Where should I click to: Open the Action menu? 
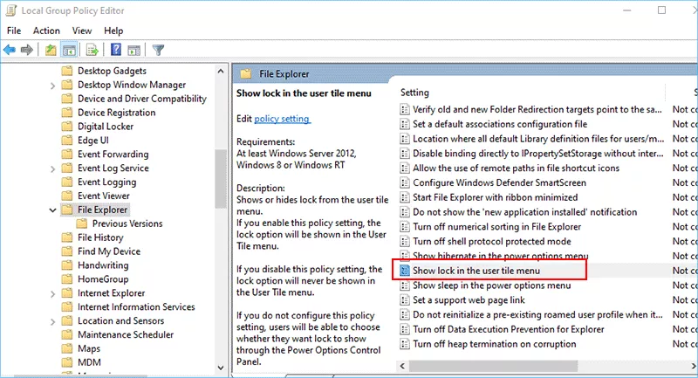click(46, 31)
